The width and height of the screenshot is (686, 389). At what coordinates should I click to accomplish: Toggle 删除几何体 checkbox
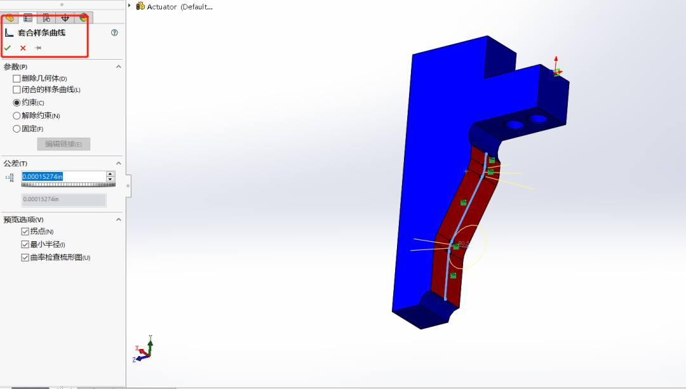[17, 79]
